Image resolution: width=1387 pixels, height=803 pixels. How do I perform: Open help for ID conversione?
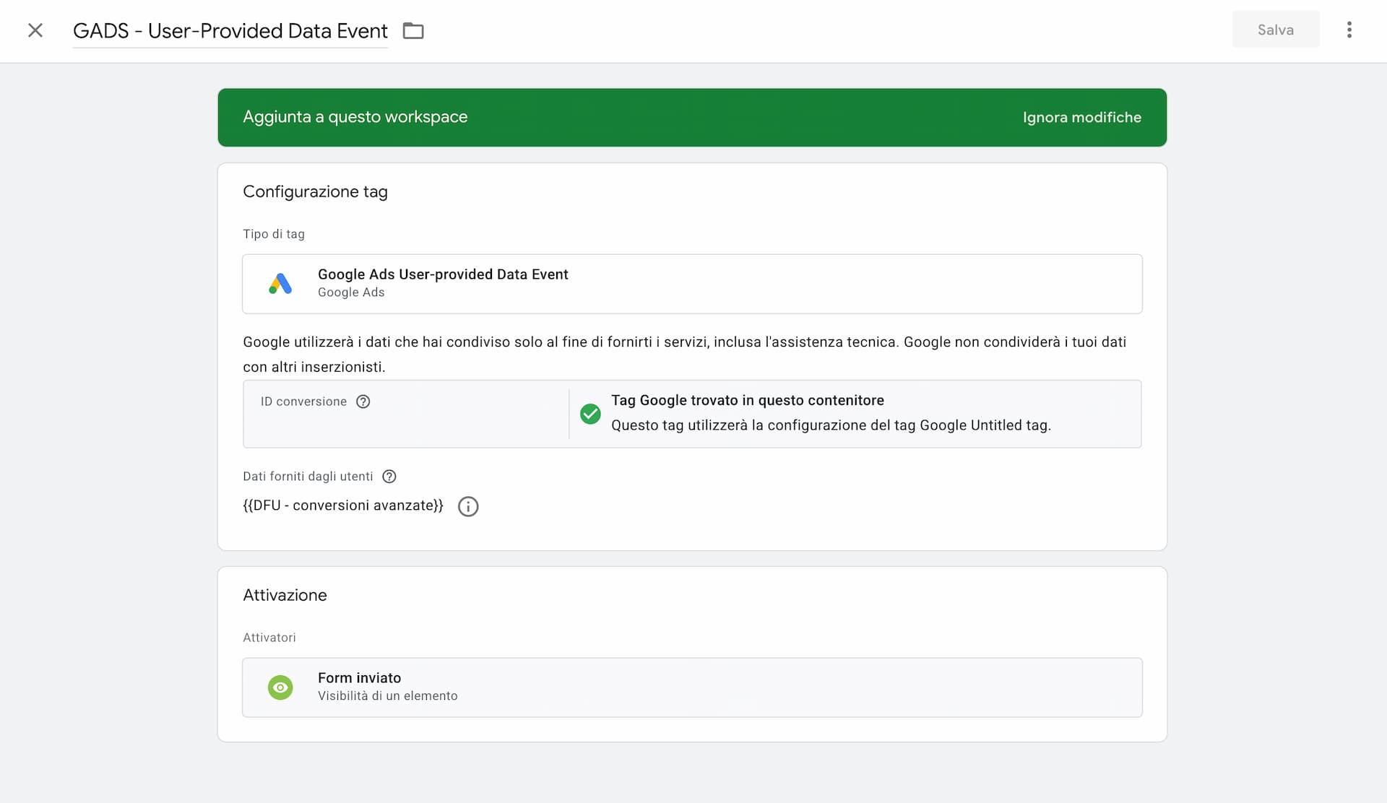[363, 401]
